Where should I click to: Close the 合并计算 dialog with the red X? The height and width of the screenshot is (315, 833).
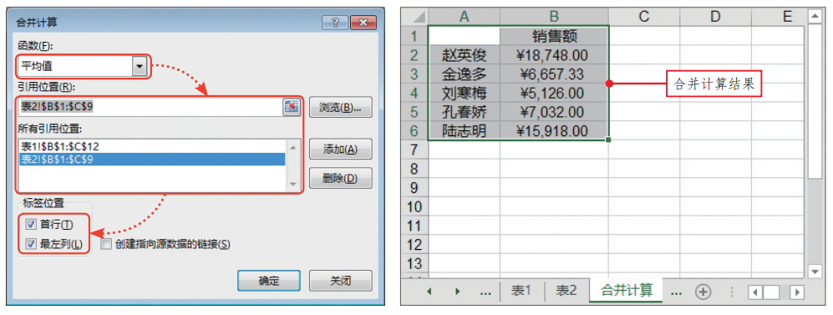(363, 23)
